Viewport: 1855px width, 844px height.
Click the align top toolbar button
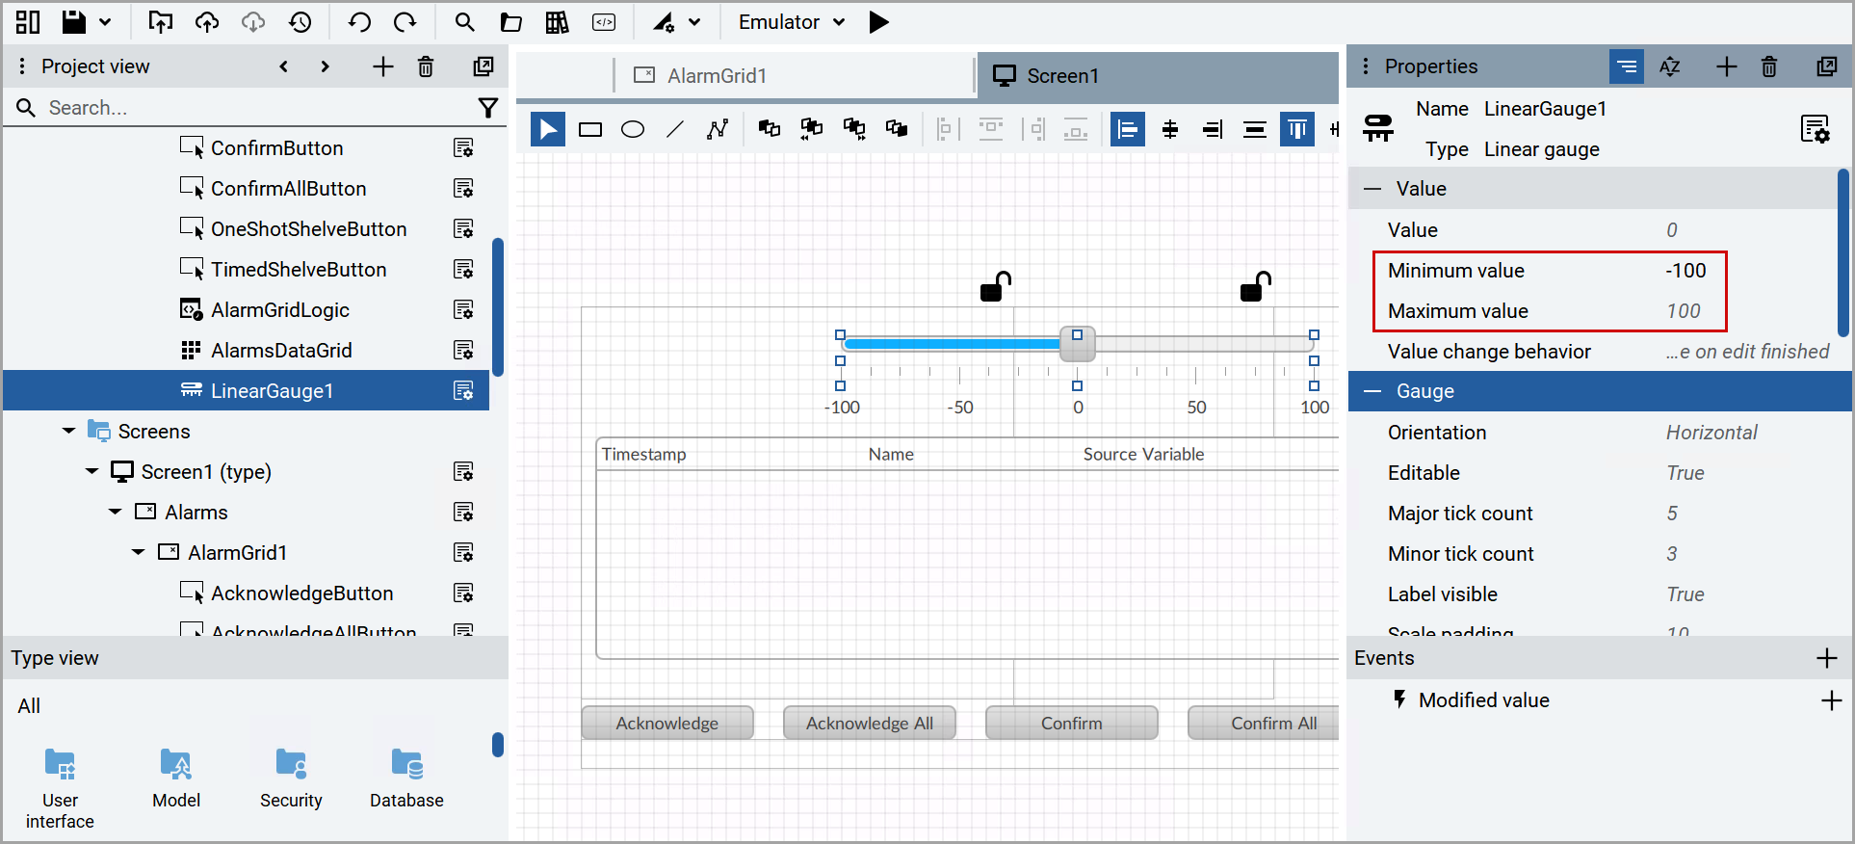tap(1297, 129)
